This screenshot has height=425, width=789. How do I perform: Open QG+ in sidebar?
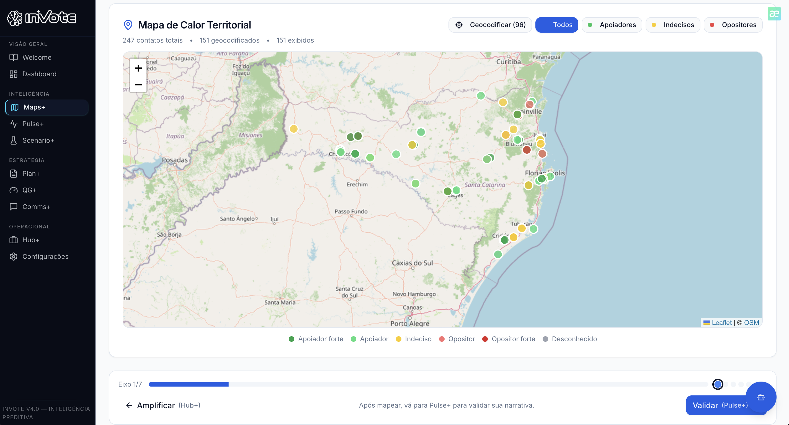click(47, 190)
